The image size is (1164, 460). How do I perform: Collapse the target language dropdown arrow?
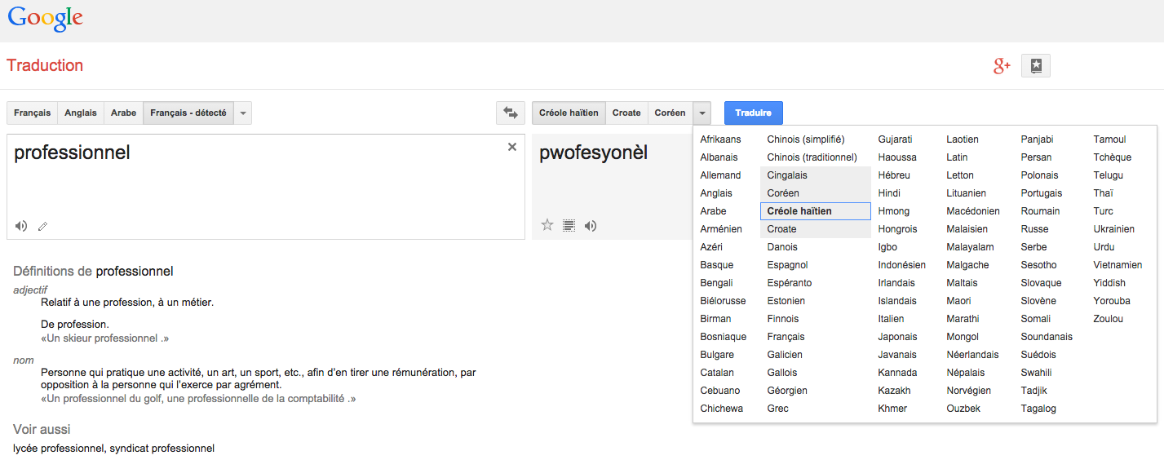pos(702,113)
